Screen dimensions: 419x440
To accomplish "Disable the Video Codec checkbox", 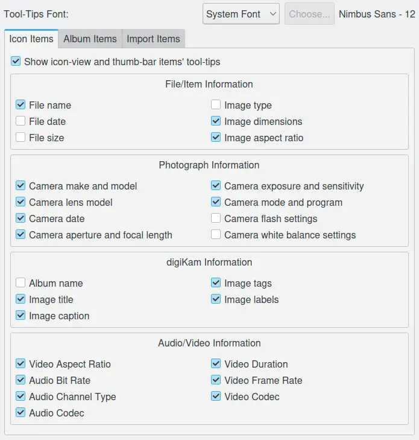I will [216, 397].
